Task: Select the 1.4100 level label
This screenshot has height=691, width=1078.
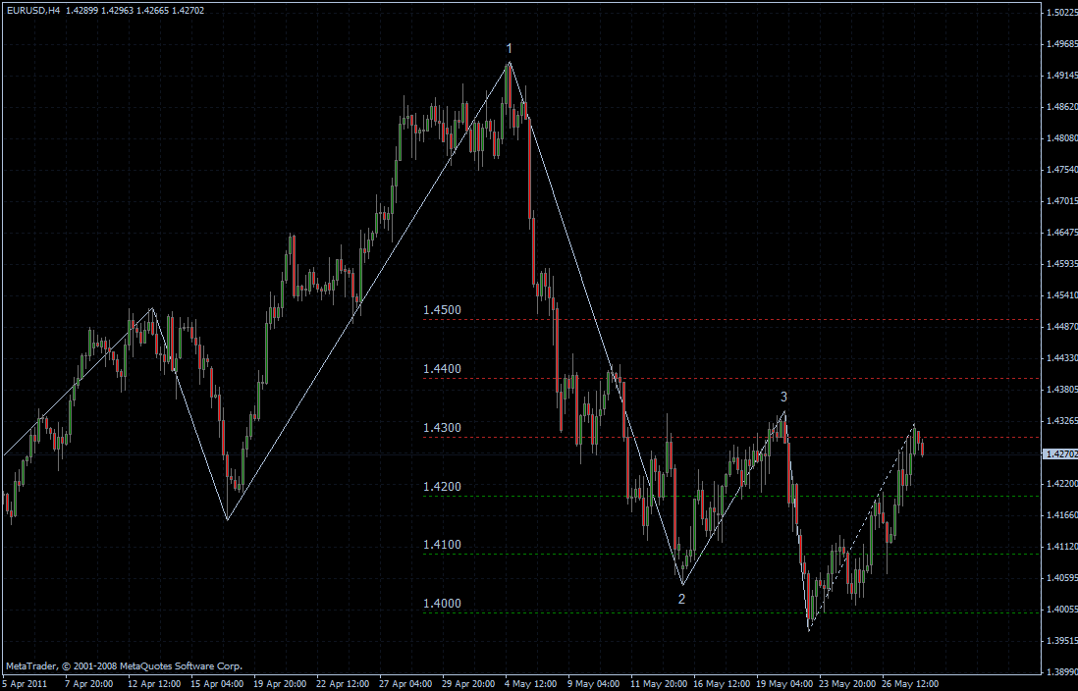Action: pos(442,545)
